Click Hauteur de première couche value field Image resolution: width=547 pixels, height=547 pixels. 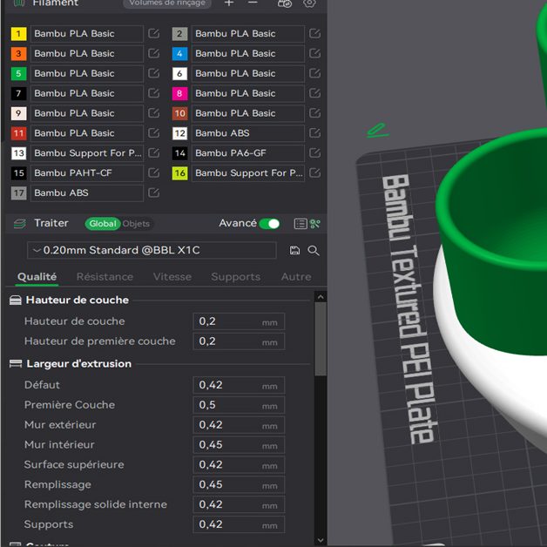pos(239,341)
